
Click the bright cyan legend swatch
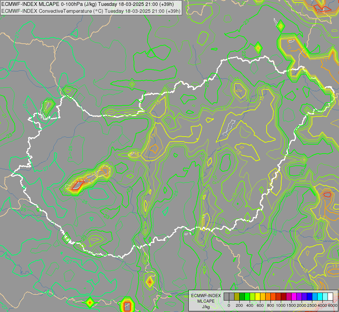pos(320,297)
